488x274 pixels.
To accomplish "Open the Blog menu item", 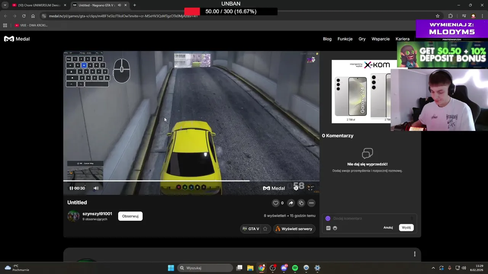I will click(x=327, y=39).
